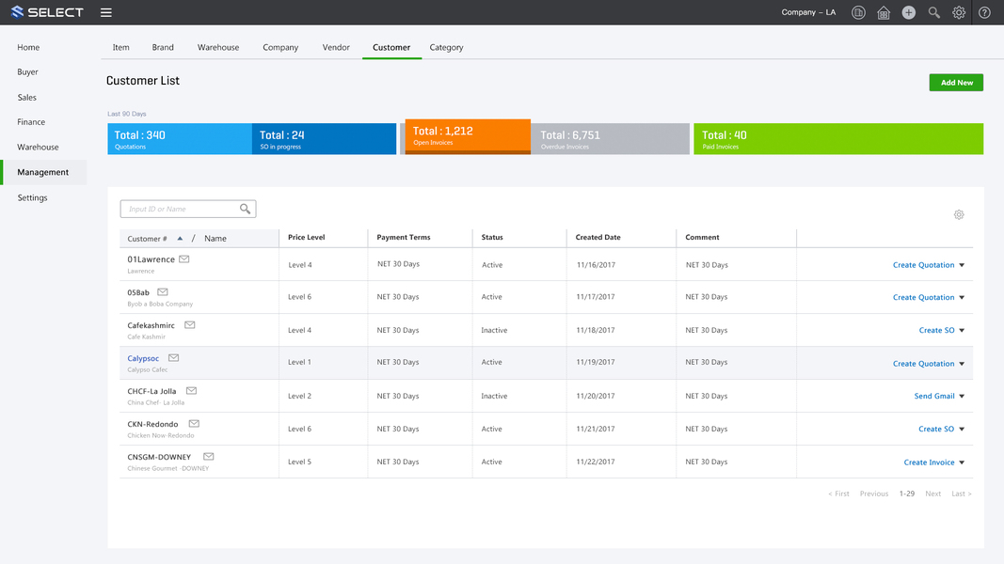Open the header settings gear icon
The image size is (1004, 564).
tap(959, 12)
